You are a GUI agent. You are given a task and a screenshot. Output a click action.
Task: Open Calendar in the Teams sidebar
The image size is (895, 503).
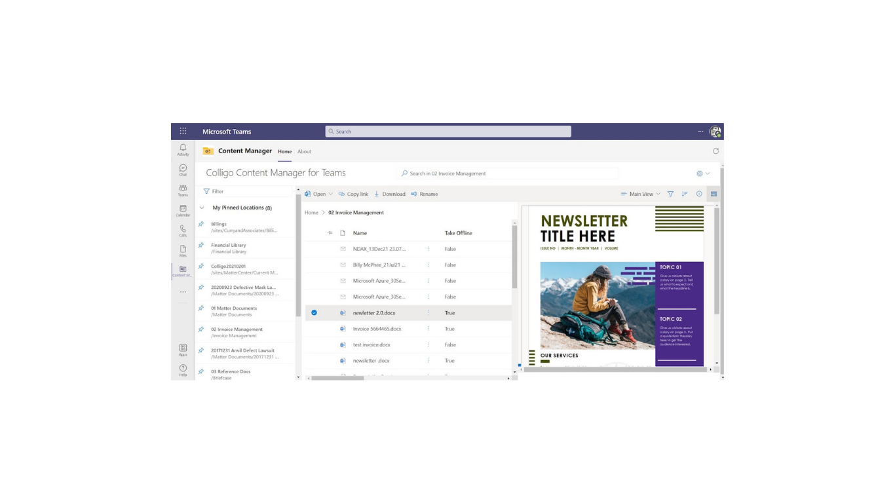[183, 211]
